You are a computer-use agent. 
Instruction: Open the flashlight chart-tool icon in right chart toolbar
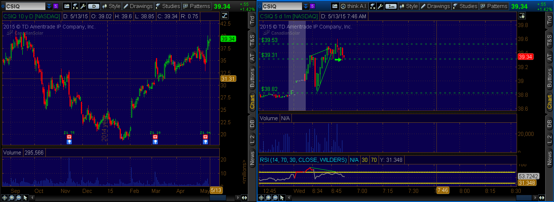[373, 6]
